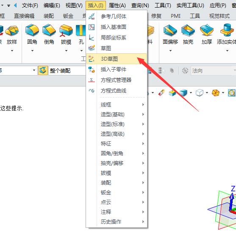Select the 孔 (hole) tool icon

point(81,30)
